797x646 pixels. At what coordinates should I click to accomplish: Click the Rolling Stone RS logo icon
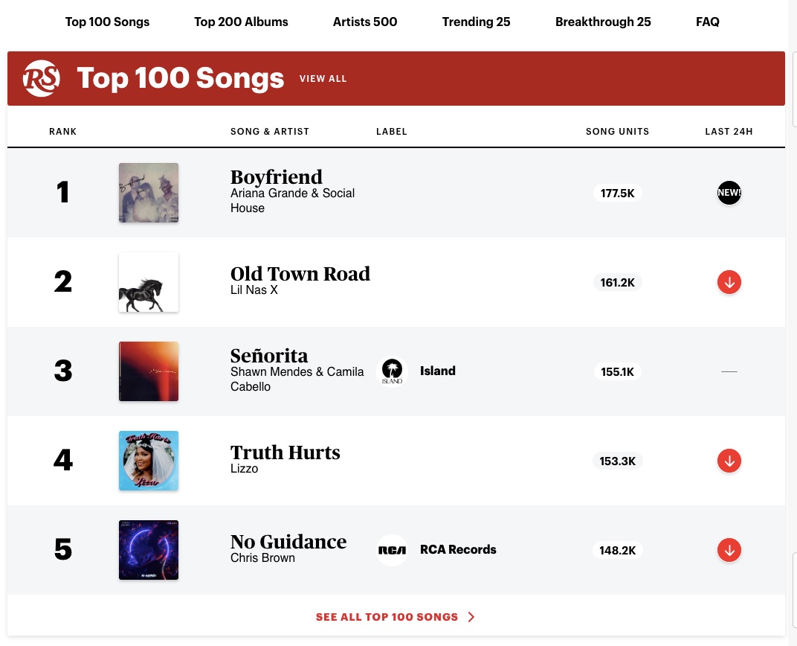point(41,78)
